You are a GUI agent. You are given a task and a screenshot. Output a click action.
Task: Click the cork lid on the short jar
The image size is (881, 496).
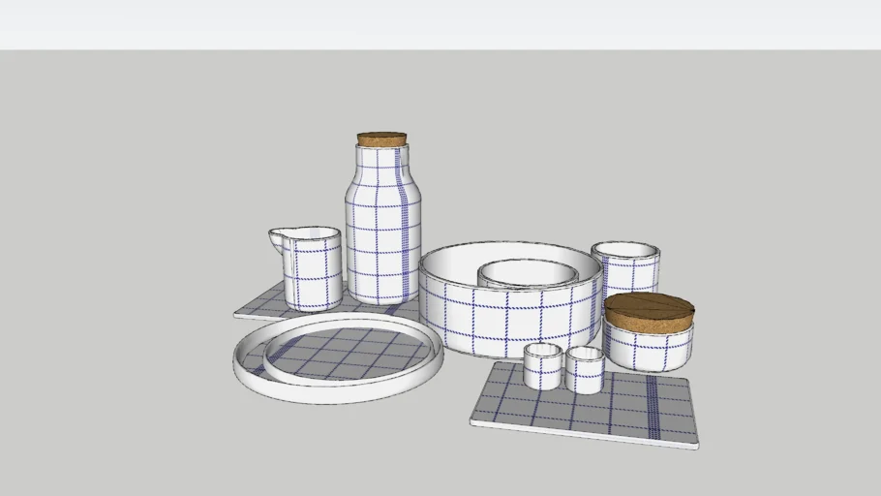[649, 310]
